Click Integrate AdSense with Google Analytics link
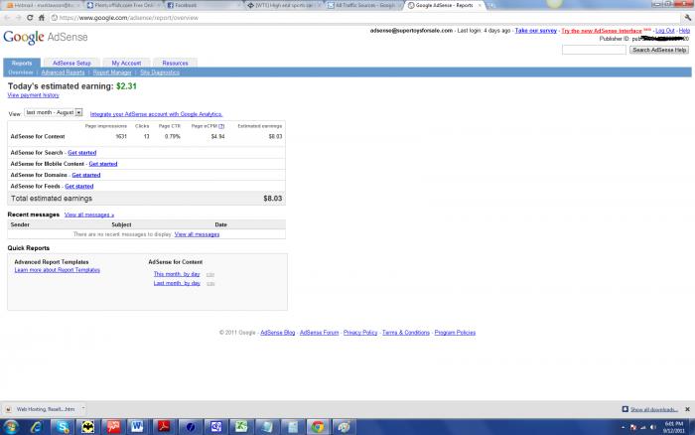Screen dimensions: 695x435 (156, 114)
